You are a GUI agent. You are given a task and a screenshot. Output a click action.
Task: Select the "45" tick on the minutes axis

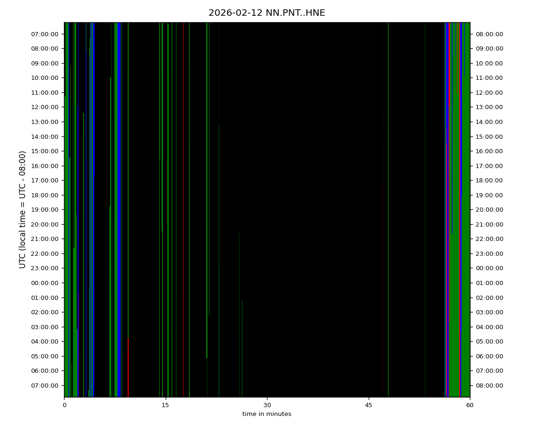coord(369,405)
